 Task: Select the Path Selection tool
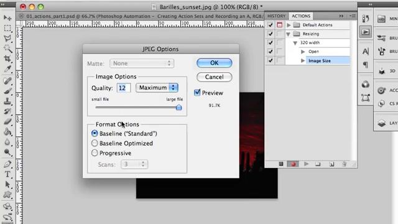7,184
